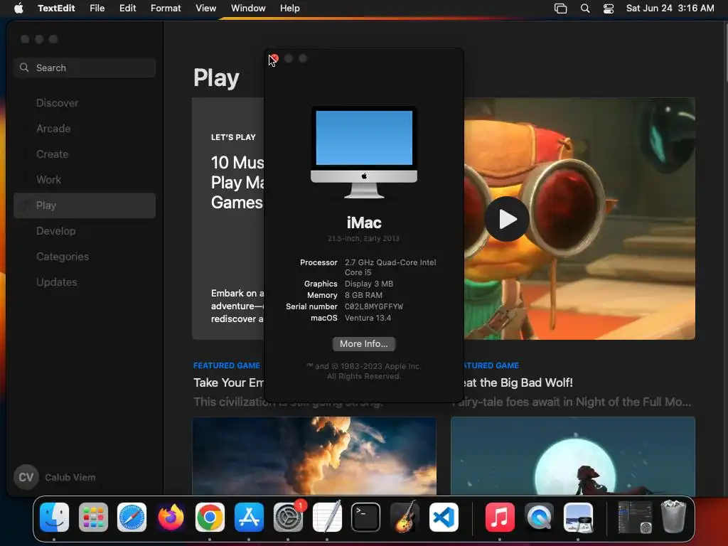Open System Settings in the Dock
Viewport: 728px width, 546px height.
coord(288,518)
